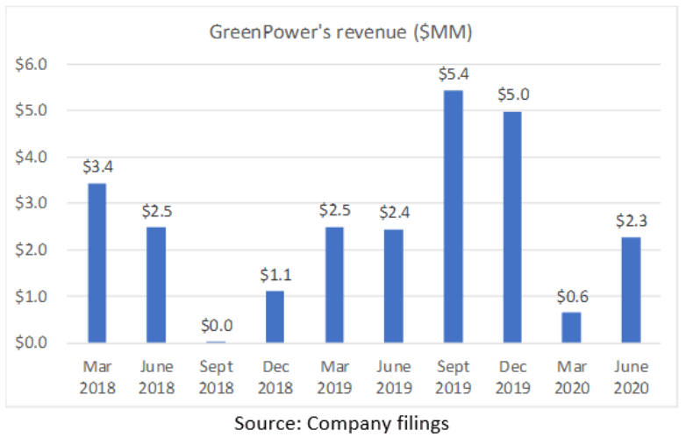Select the June 2019 bar

(x=394, y=286)
